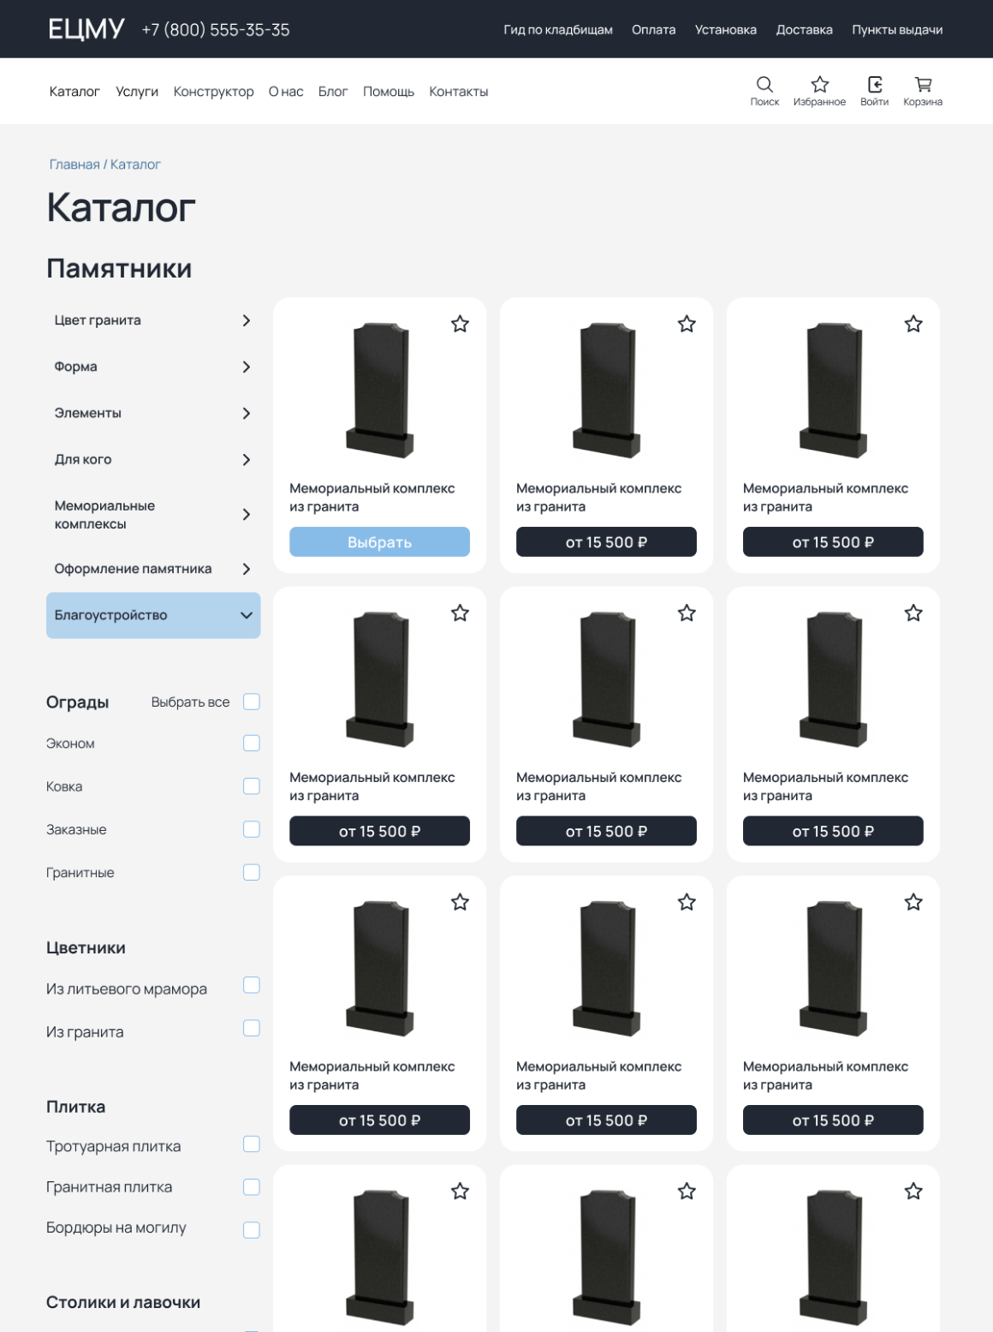Viewport: 993px width, 1332px height.
Task: Open the Помощь menu item
Action: point(389,92)
